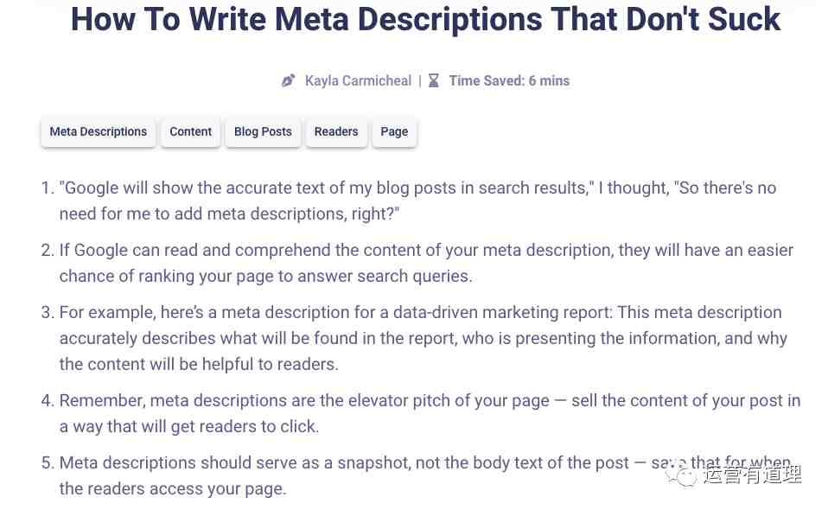Select the Page tag

click(x=394, y=132)
